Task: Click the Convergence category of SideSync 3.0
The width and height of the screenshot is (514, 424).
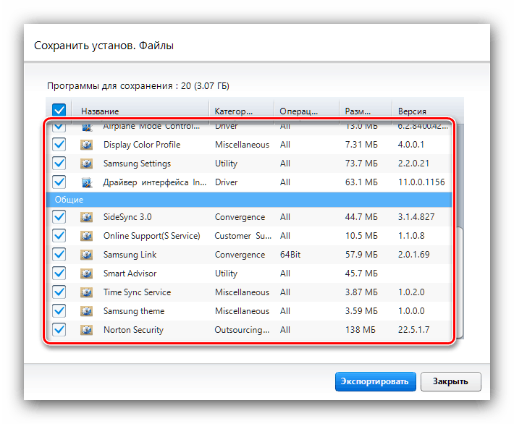Action: pyautogui.click(x=240, y=217)
